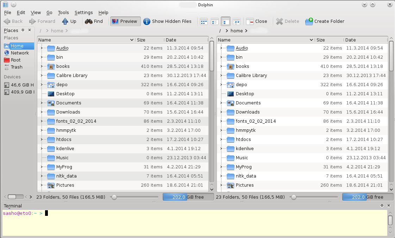Screen dimensions: 395x238
Task: Select the view mode icon beside Close
Action: tap(236, 22)
